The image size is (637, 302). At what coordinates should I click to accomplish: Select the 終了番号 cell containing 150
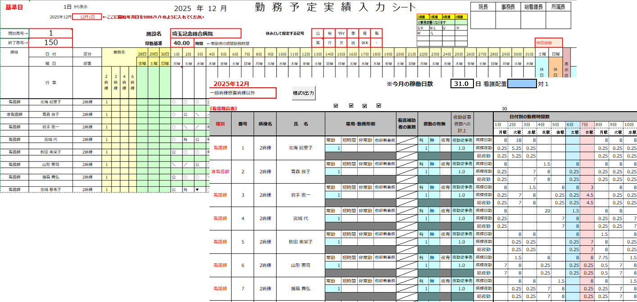click(51, 43)
